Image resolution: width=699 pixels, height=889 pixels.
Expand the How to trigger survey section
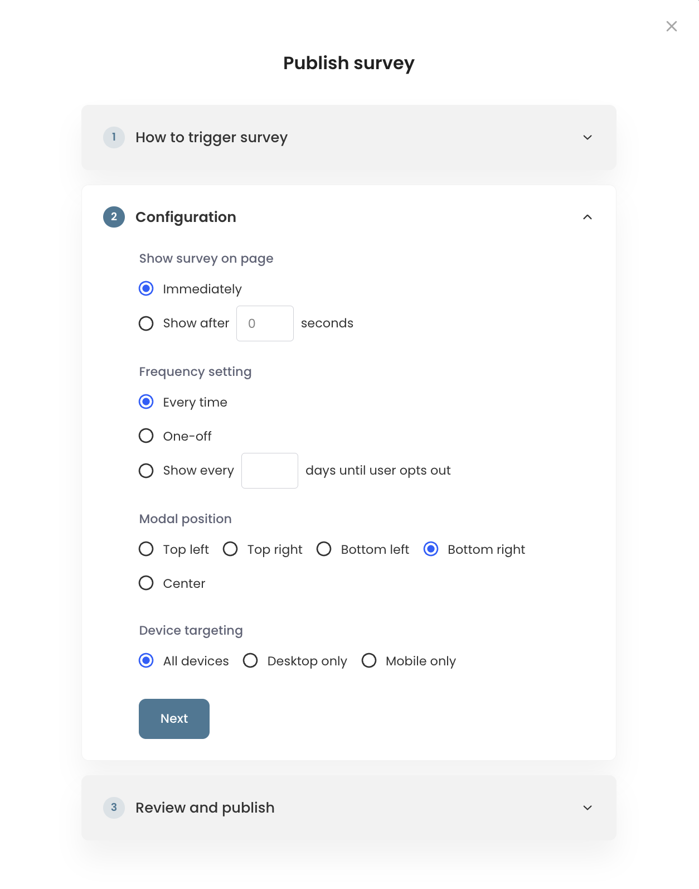[588, 137]
